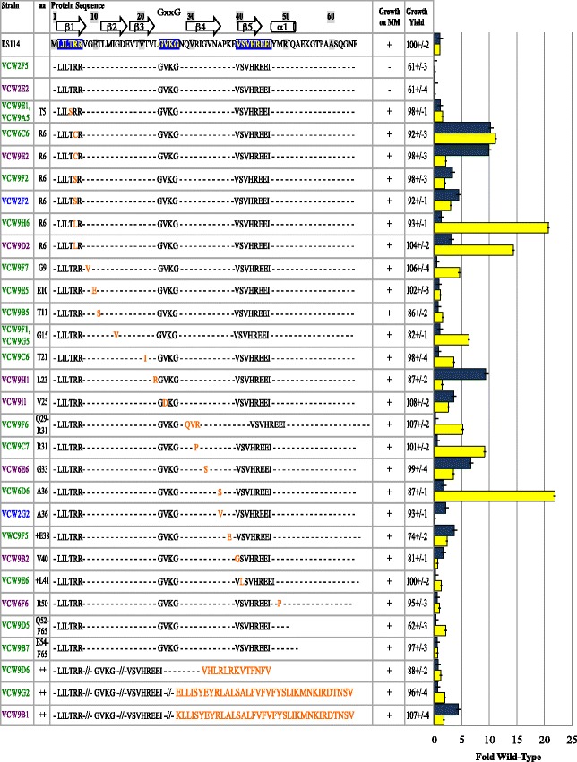The height and width of the screenshot is (762, 577).
Task: Select the Strain column header
Action: (12, 5)
